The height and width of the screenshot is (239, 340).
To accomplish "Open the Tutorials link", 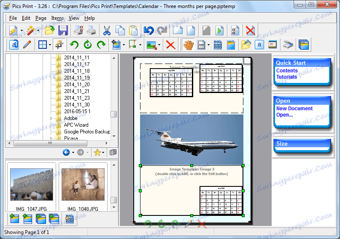I will click(286, 77).
